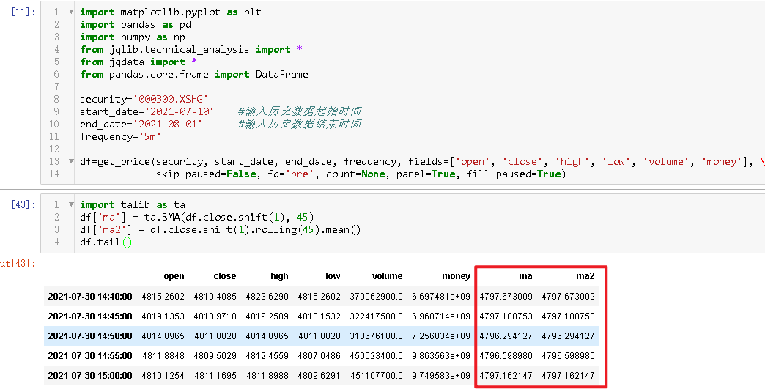Click the 'volume' column header
Screen dimensions: 765x389
click(x=386, y=276)
